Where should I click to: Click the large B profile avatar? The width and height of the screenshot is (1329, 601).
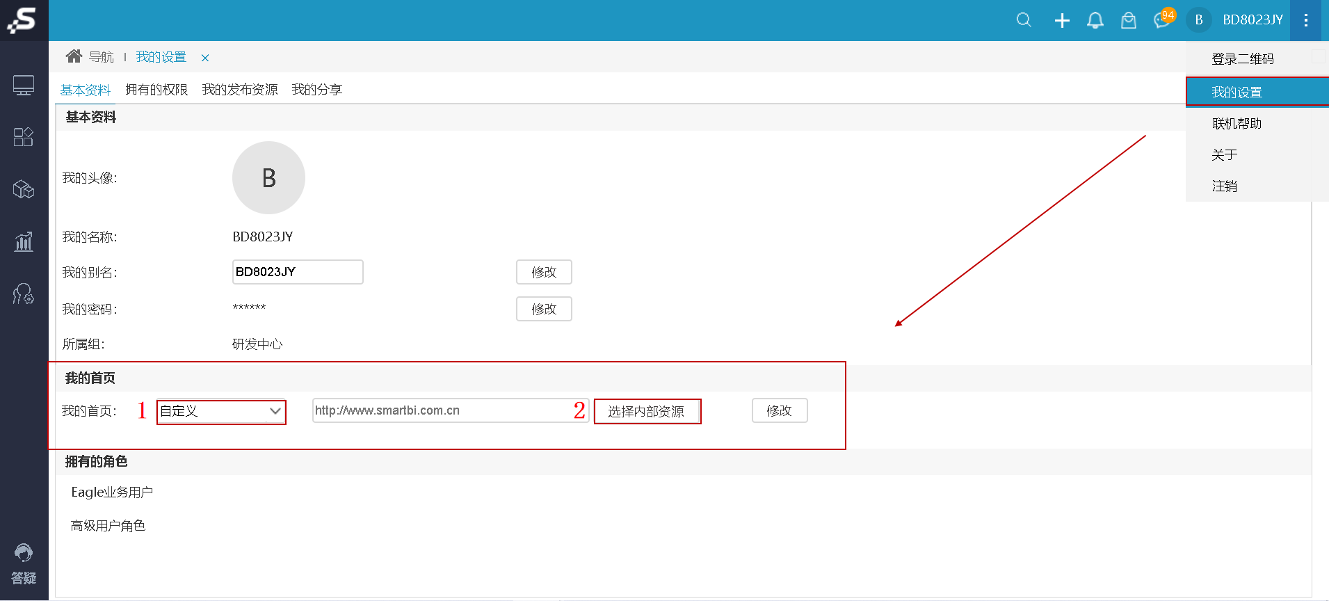[268, 178]
